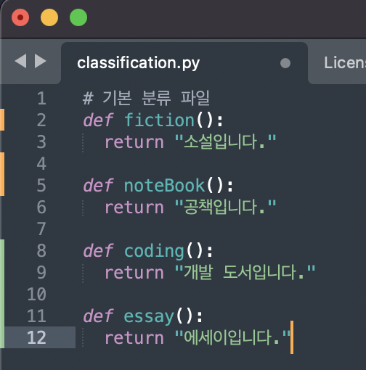Click highlighted line number 12

click(x=37, y=337)
